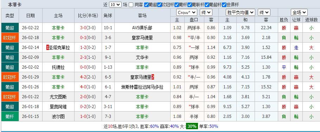Viewport: 320px width, 132px height.
Task: Click the 欧冠杯 tag on the 26-02-18 row
Action: pos(10,38)
